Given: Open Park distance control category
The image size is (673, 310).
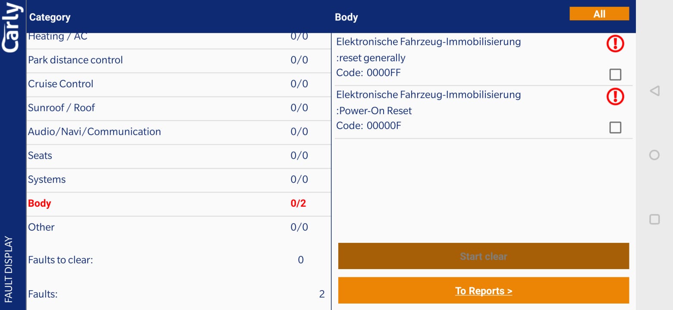Looking at the screenshot, I should [x=179, y=60].
